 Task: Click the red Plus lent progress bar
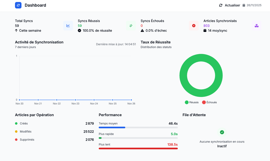(138, 149)
